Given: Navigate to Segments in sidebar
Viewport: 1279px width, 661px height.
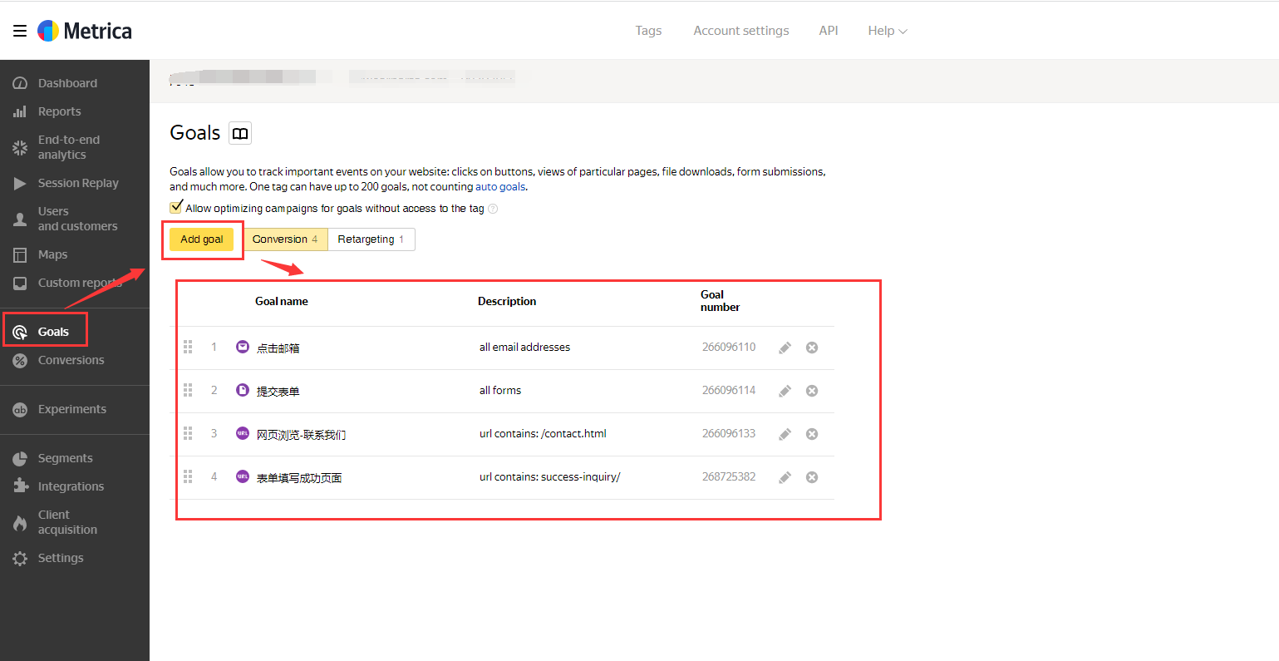Looking at the screenshot, I should coord(65,458).
